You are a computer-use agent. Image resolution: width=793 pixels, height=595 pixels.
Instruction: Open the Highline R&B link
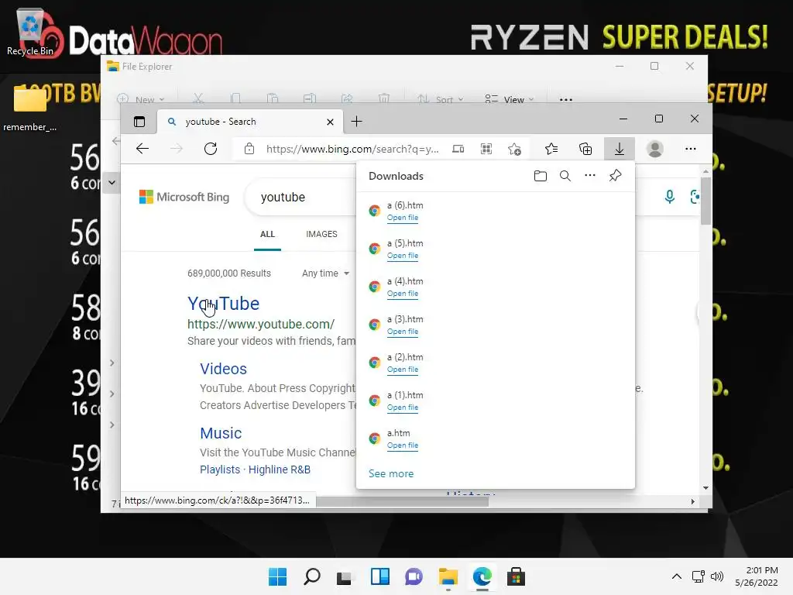[279, 469]
